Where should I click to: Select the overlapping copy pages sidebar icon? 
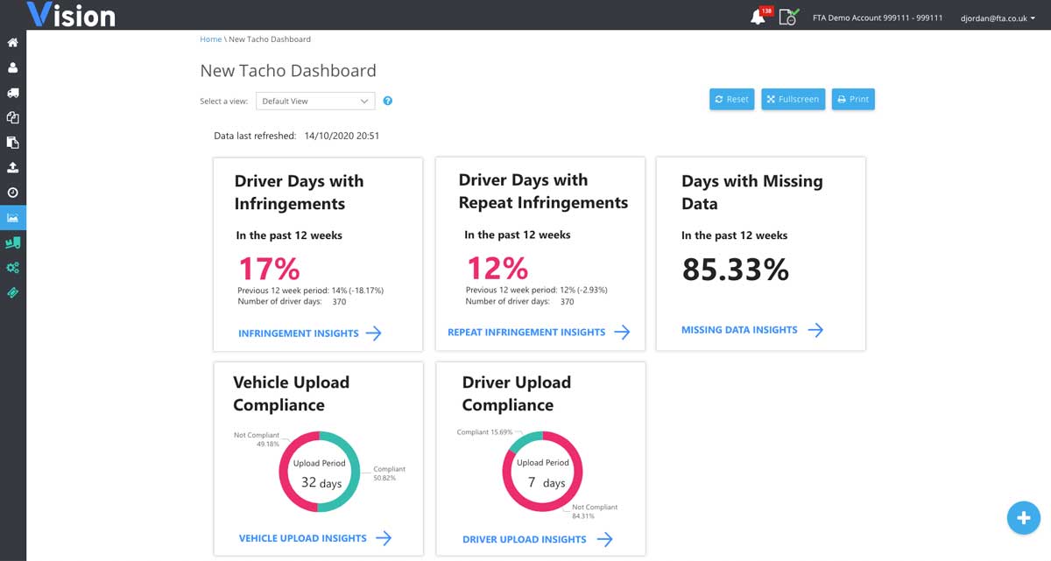[x=13, y=117]
